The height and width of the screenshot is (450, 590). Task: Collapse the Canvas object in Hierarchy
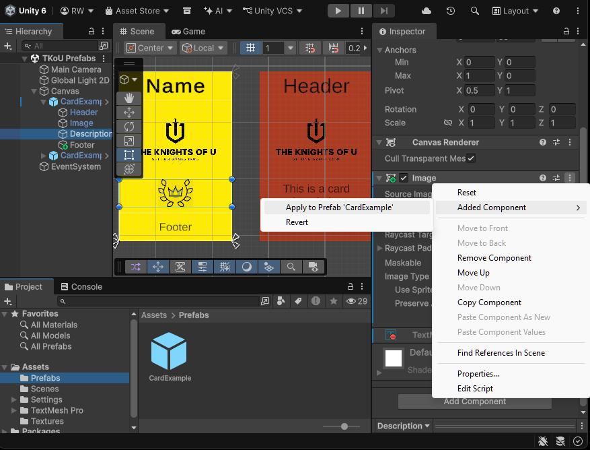[x=34, y=91]
